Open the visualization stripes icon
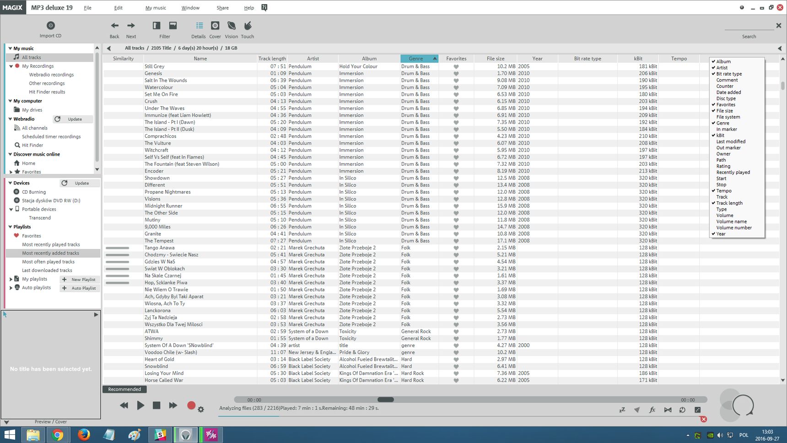The image size is (787, 443). 637,410
